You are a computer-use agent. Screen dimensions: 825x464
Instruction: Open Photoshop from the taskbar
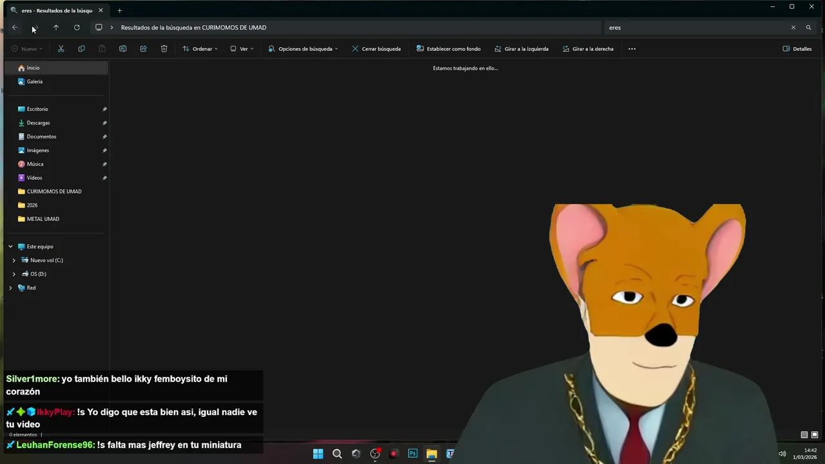tap(412, 454)
